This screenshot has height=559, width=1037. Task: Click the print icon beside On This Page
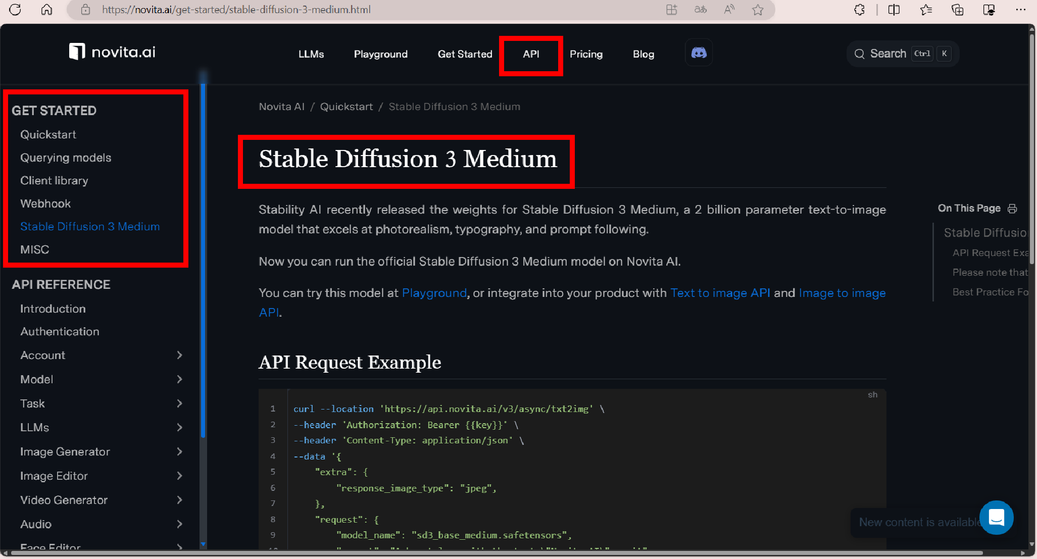point(1012,209)
